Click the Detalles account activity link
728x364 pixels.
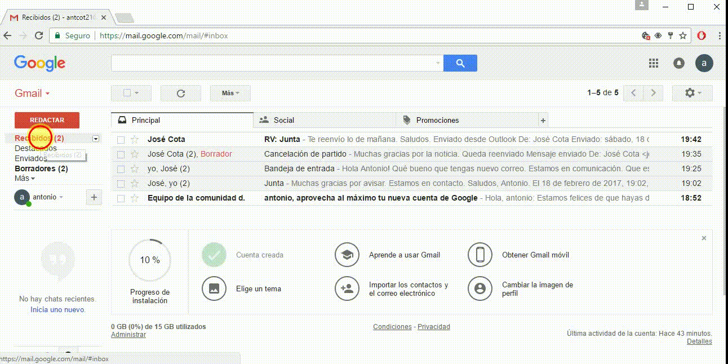click(x=699, y=341)
